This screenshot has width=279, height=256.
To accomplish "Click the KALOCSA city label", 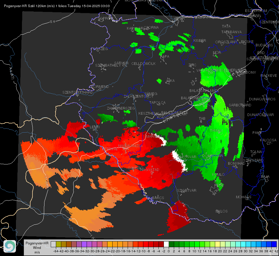I will 268,140.
